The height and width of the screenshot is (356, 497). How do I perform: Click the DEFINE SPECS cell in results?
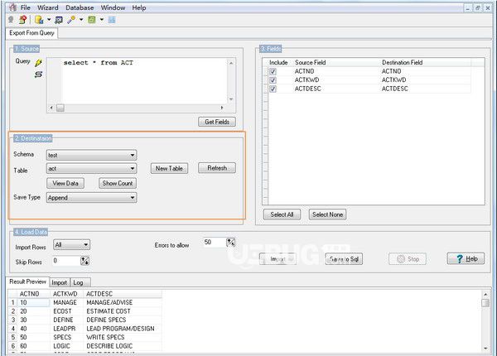[123, 320]
